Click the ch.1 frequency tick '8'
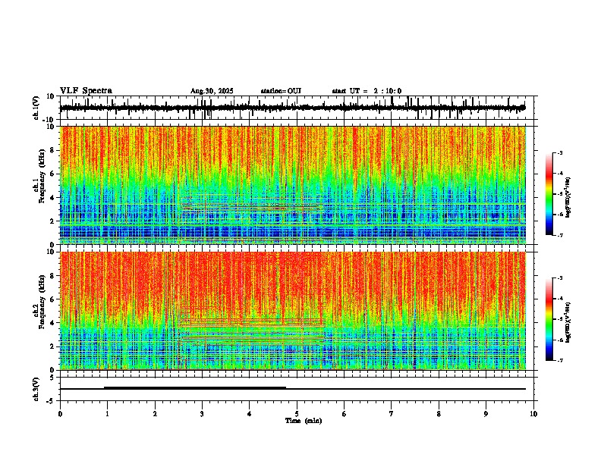601x464 pixels. 52,150
